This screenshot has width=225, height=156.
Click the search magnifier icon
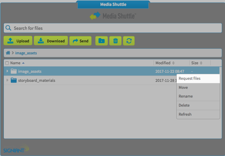pos(8,28)
